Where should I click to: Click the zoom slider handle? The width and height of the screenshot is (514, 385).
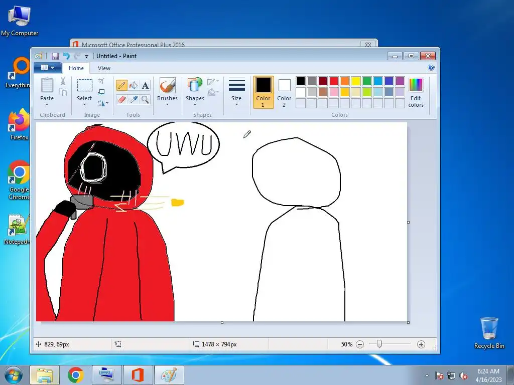point(379,344)
